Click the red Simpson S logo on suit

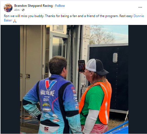tap(46, 129)
